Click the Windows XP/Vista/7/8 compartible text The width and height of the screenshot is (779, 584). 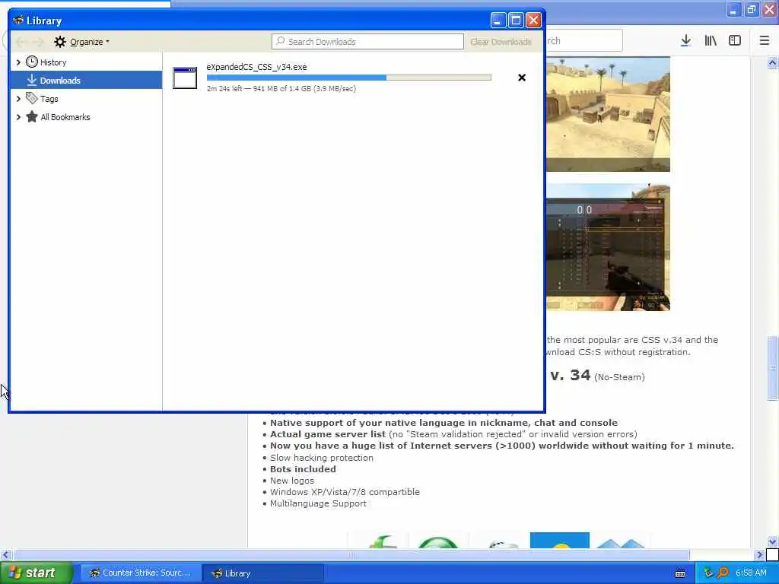(345, 492)
